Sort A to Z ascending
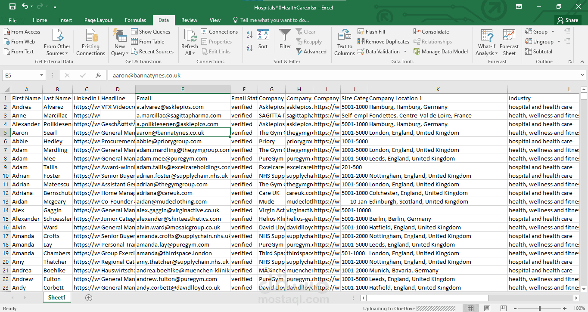The height and width of the screenshot is (312, 588). (250, 35)
